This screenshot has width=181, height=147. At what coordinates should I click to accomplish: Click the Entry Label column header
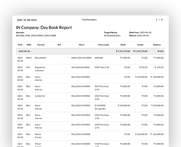click(x=104, y=45)
